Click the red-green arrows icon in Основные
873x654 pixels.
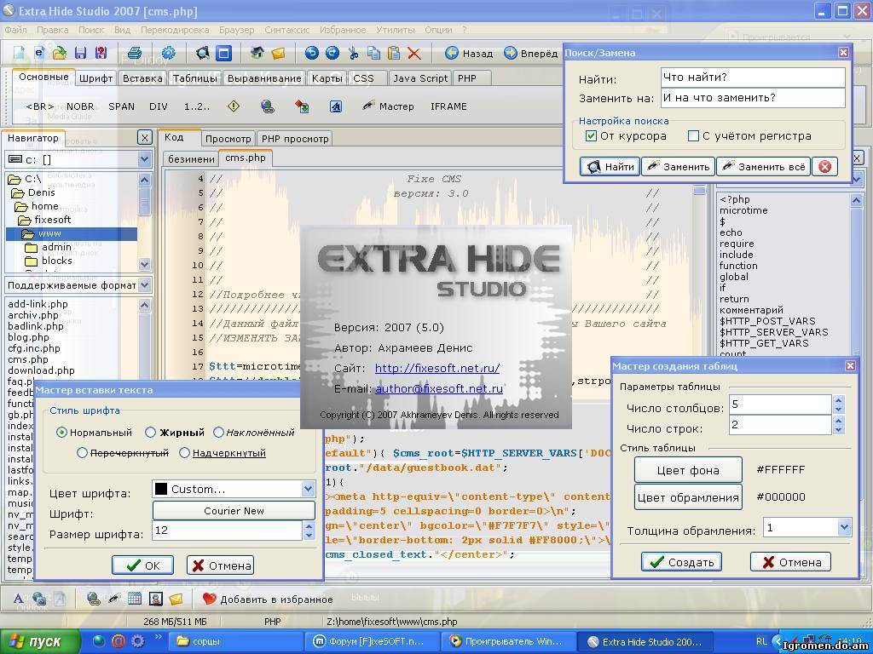(x=302, y=106)
